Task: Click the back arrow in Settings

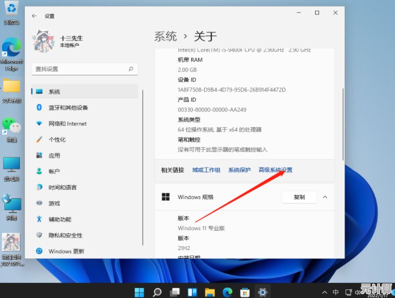Action: tap(34, 16)
